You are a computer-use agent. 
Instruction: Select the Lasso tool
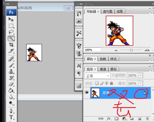(x=11, y=32)
